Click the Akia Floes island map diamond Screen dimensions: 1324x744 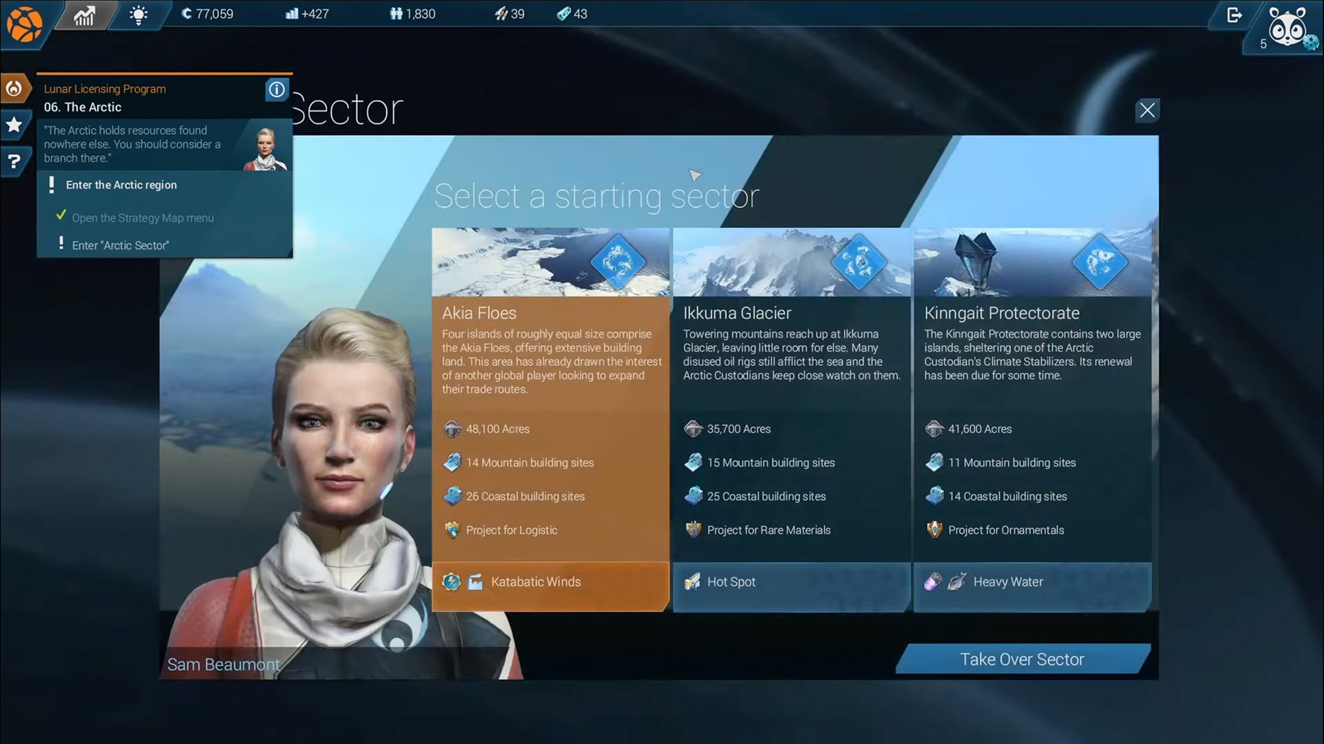pos(617,262)
